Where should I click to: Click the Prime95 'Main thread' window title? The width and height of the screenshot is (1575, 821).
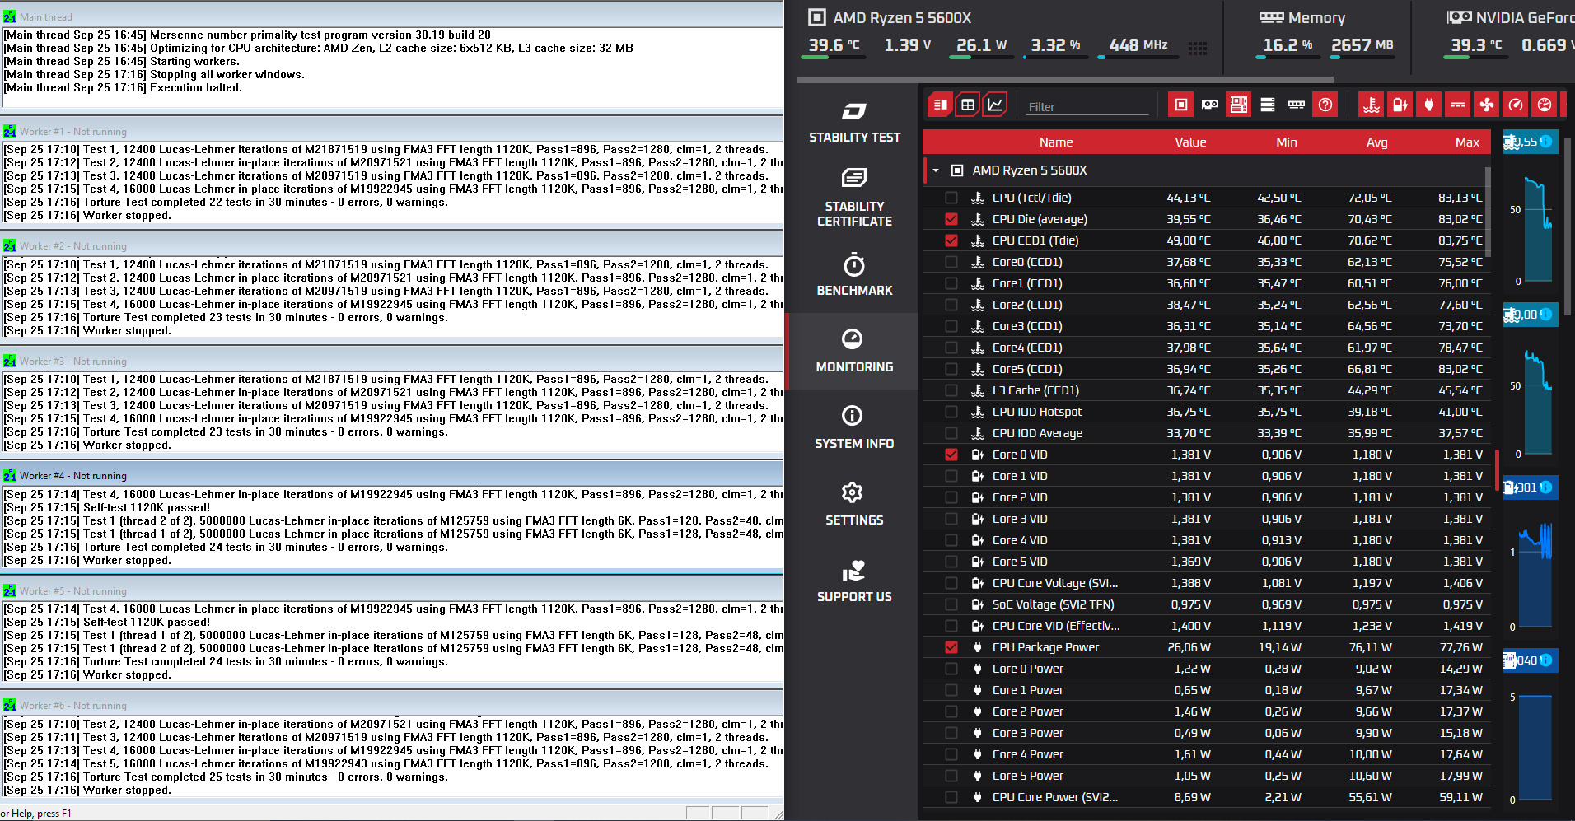(45, 16)
